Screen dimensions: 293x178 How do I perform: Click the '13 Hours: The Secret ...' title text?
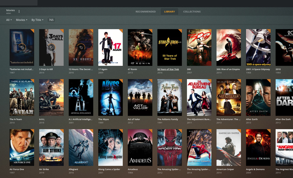tap(81, 69)
